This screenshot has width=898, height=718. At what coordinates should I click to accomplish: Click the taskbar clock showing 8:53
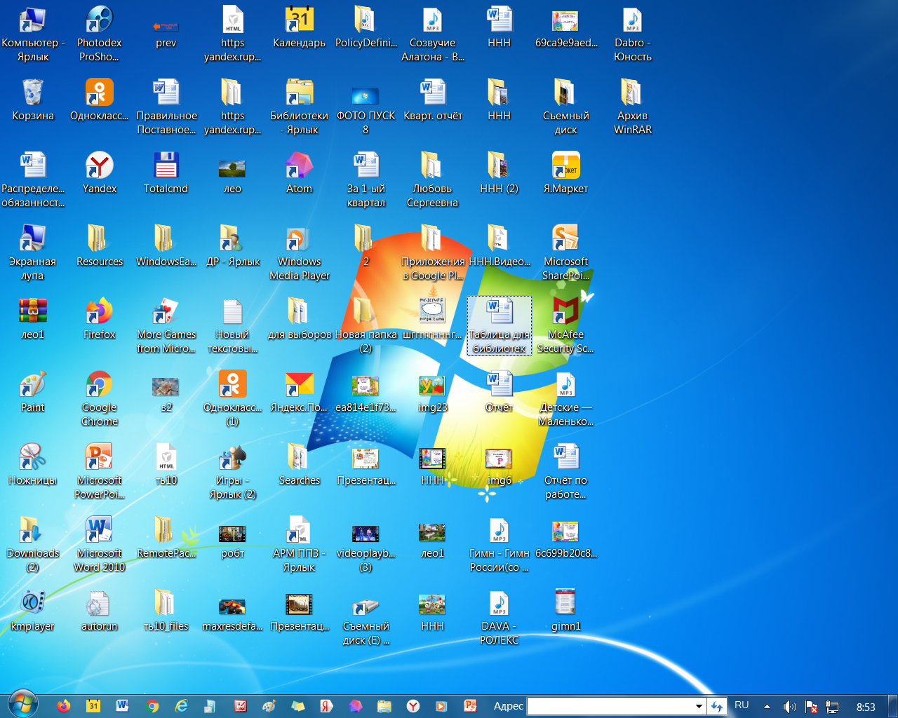click(866, 707)
